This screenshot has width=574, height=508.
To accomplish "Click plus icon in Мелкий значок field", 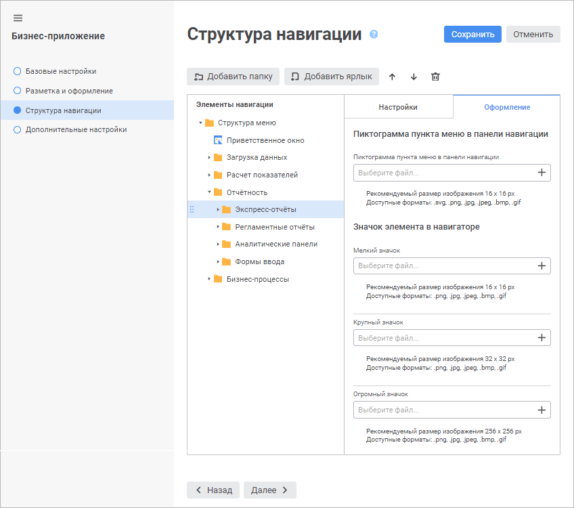I will point(542,266).
